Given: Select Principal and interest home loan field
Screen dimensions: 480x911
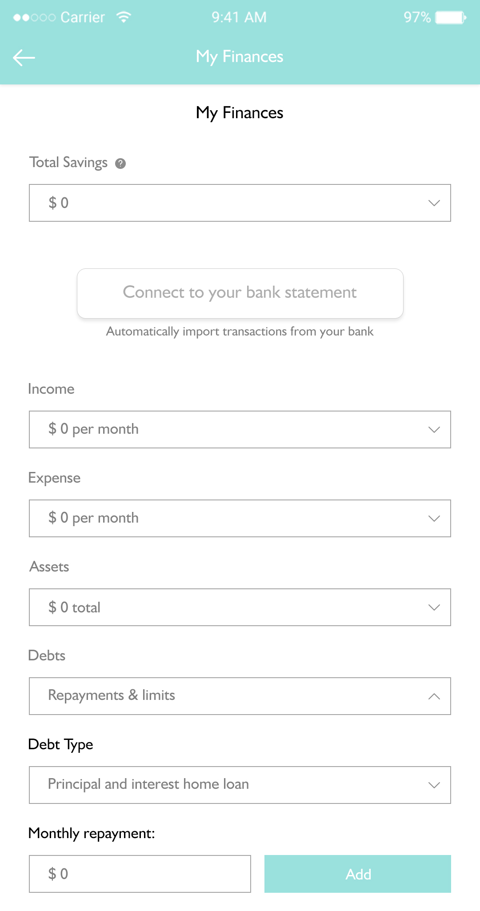Looking at the screenshot, I should point(222,785).
